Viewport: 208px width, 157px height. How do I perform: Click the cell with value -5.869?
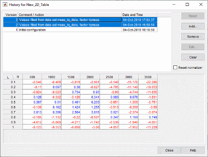(52, 122)
